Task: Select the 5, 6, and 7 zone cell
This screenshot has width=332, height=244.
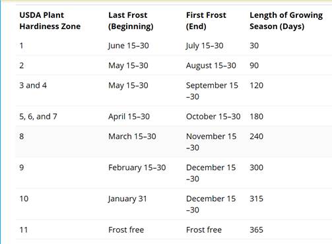Action: (38, 117)
